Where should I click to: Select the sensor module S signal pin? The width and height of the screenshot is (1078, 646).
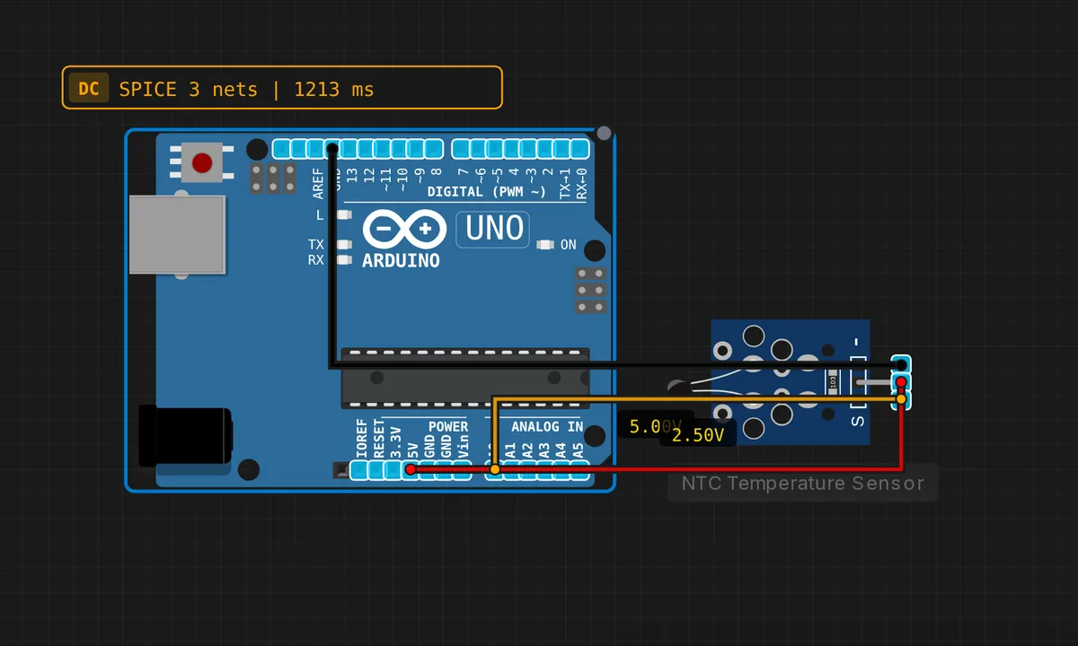pyautogui.click(x=901, y=400)
